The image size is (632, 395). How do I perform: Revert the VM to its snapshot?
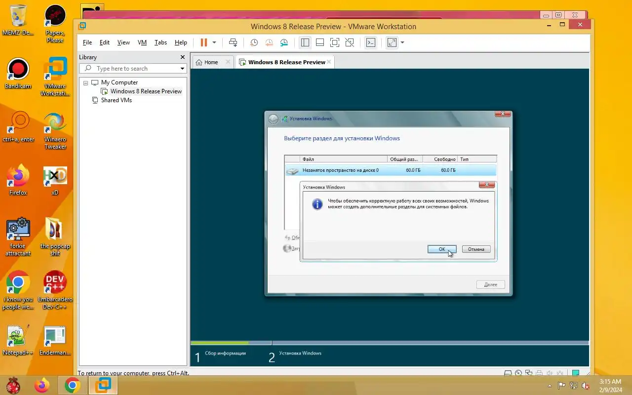click(269, 42)
